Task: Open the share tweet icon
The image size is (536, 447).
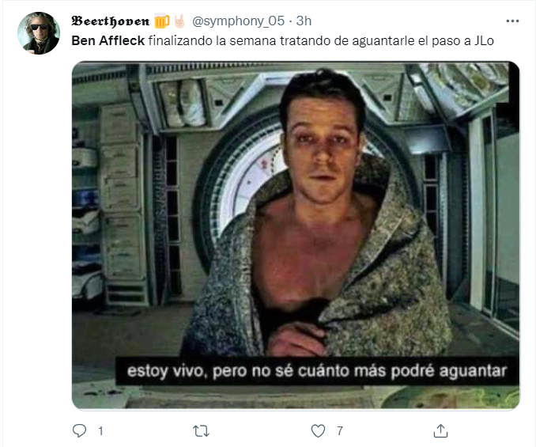Action: [x=440, y=430]
